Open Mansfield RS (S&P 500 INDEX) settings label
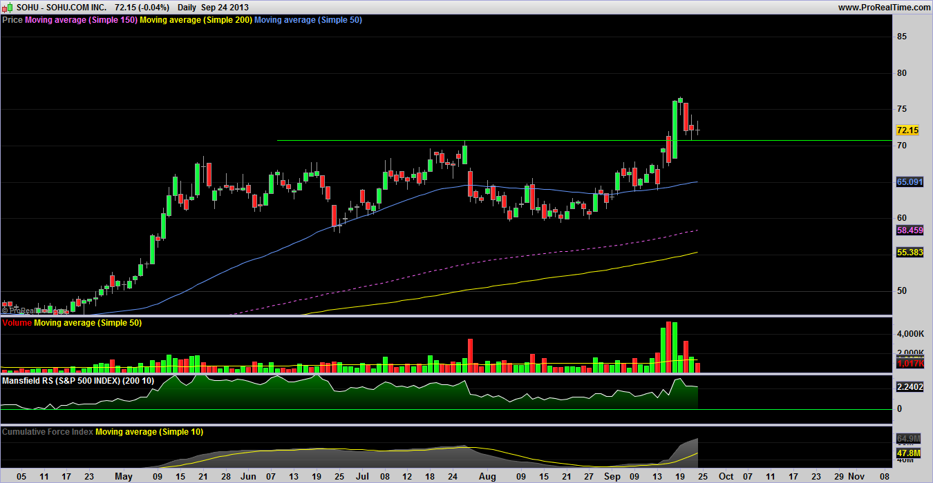Viewport: 933px width, 483px height. point(78,380)
